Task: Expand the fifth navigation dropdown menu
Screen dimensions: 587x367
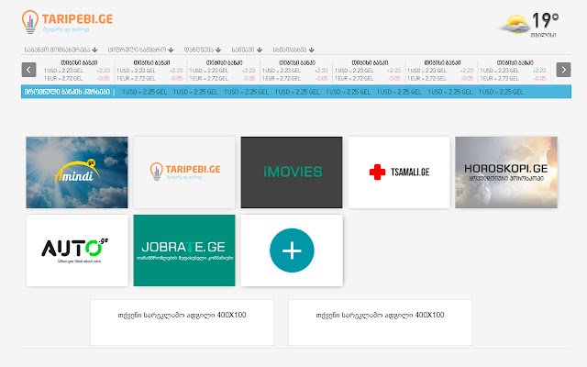Action: [293, 50]
